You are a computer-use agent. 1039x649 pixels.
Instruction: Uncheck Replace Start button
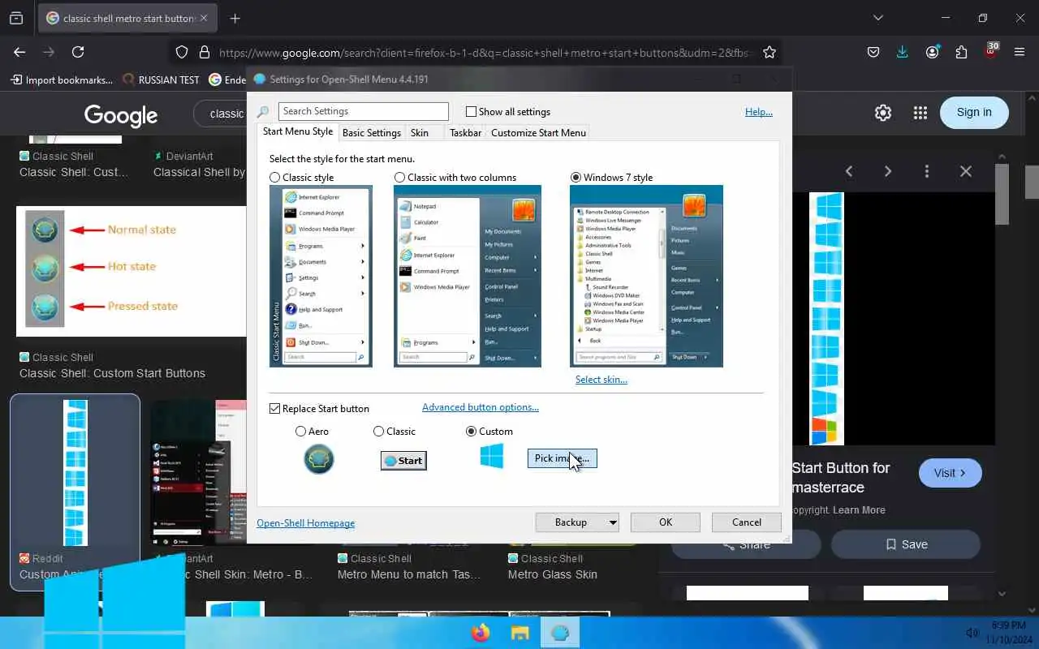(274, 408)
